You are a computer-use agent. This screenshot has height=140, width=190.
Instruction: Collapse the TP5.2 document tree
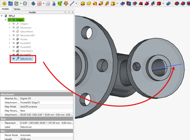(2, 16)
